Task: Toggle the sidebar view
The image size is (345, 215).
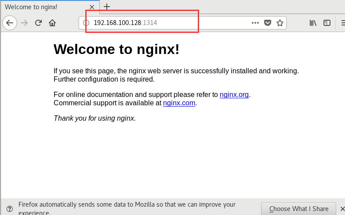Action: click(x=327, y=23)
